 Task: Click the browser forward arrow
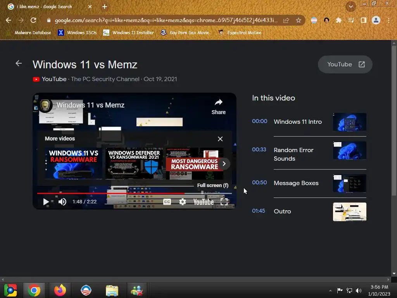pos(21,20)
